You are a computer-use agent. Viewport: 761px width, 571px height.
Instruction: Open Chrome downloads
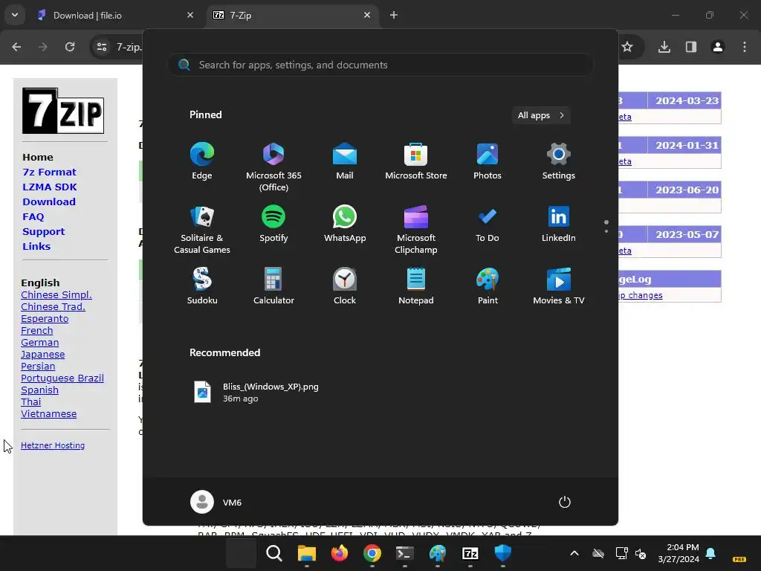[664, 47]
